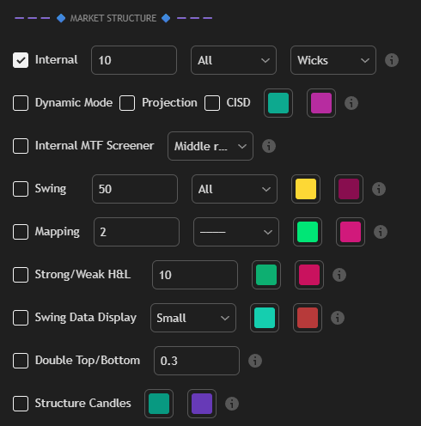This screenshot has height=426, width=421.
Task: Open the Swing row info icon
Action: coord(379,189)
